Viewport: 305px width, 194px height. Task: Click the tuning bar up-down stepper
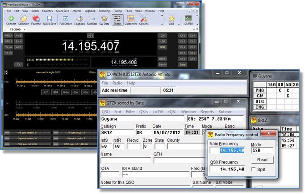[x=6, y=72]
